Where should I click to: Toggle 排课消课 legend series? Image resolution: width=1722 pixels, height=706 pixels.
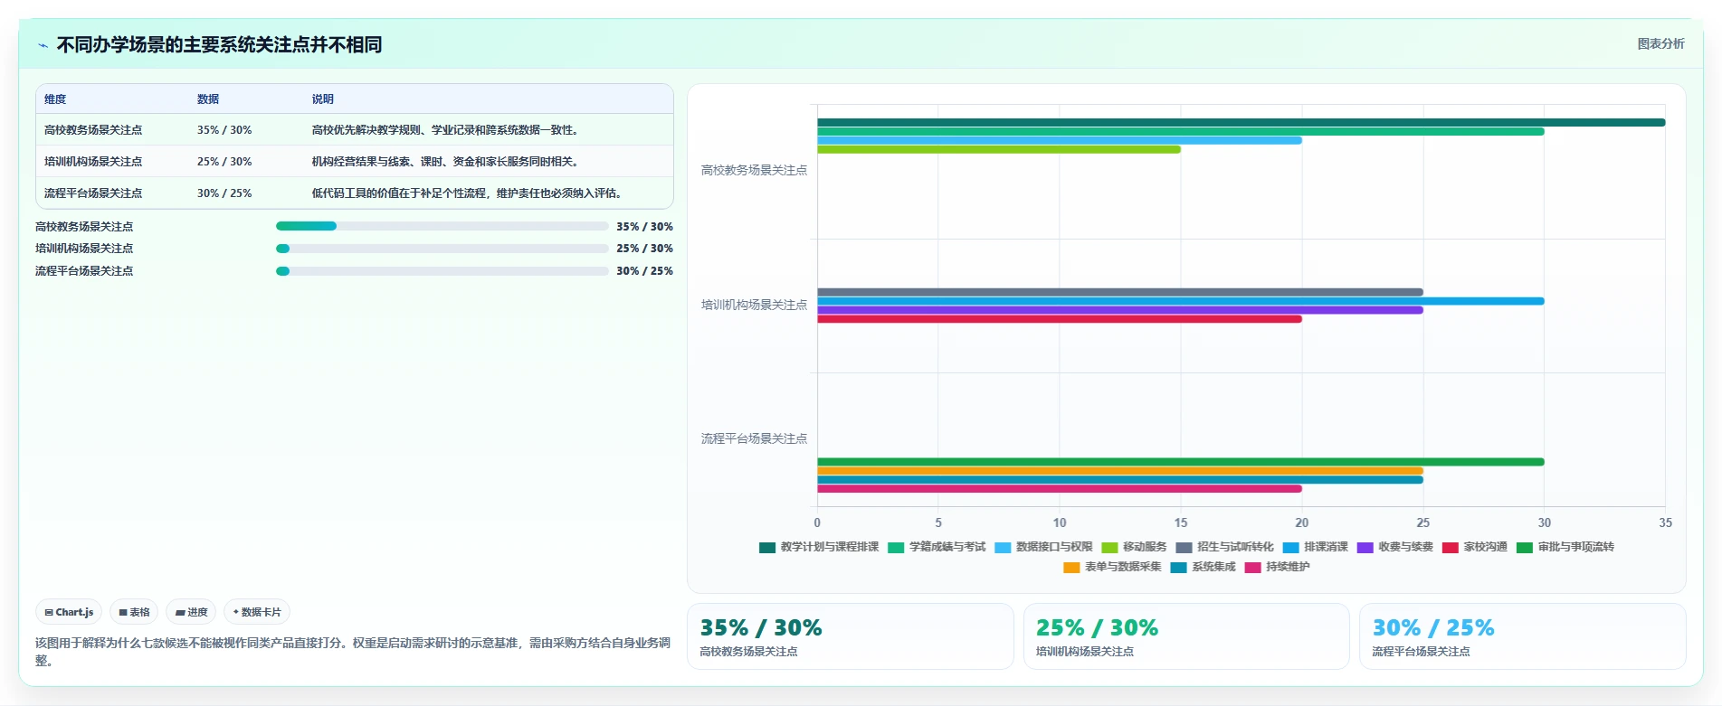pyautogui.click(x=1315, y=547)
